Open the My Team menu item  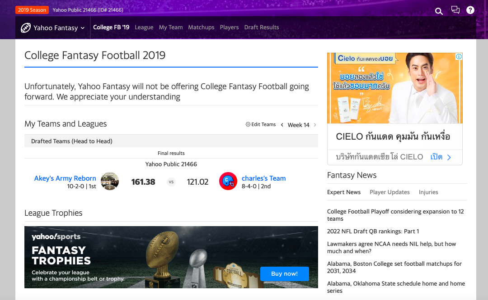tap(171, 27)
